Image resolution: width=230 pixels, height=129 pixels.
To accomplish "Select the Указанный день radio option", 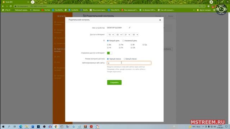I will click(x=123, y=40).
